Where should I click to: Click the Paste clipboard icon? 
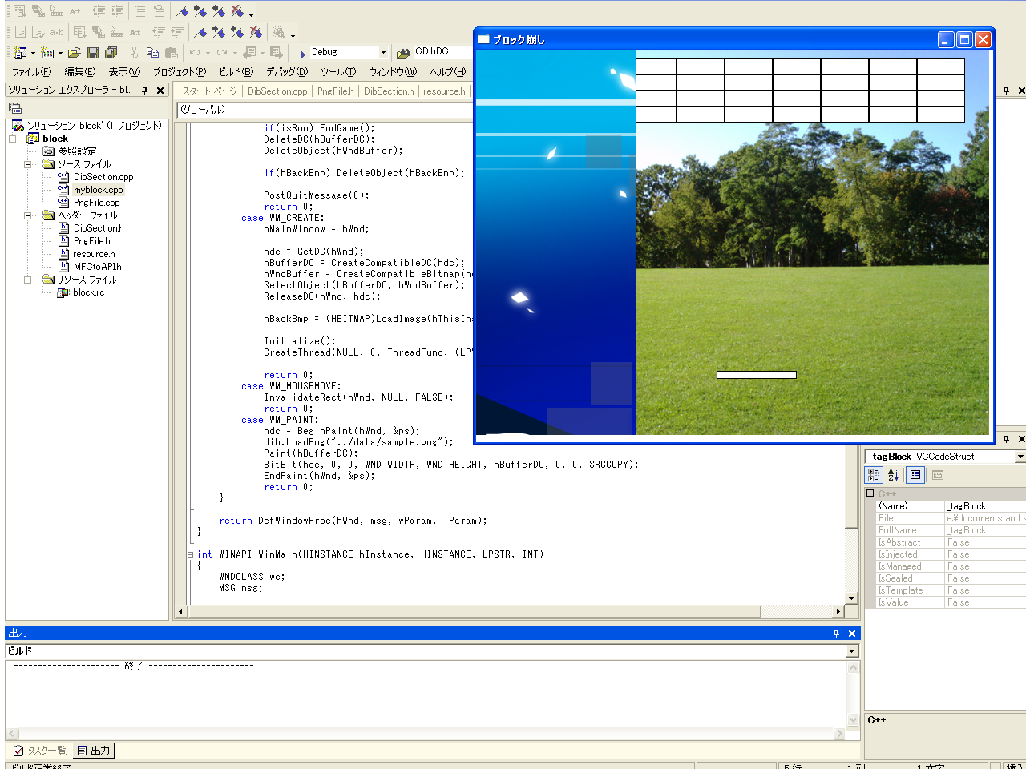[x=171, y=53]
